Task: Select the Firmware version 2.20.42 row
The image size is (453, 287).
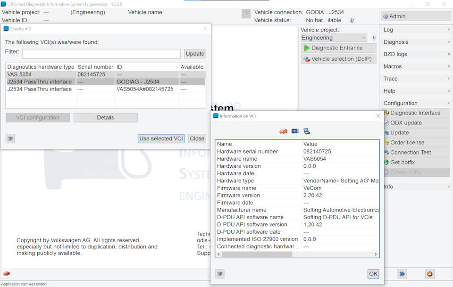Action: pyautogui.click(x=297, y=195)
